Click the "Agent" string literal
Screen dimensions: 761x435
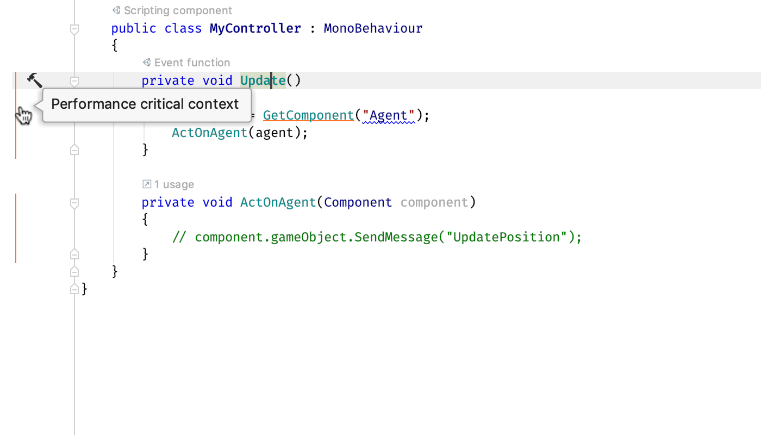click(388, 115)
